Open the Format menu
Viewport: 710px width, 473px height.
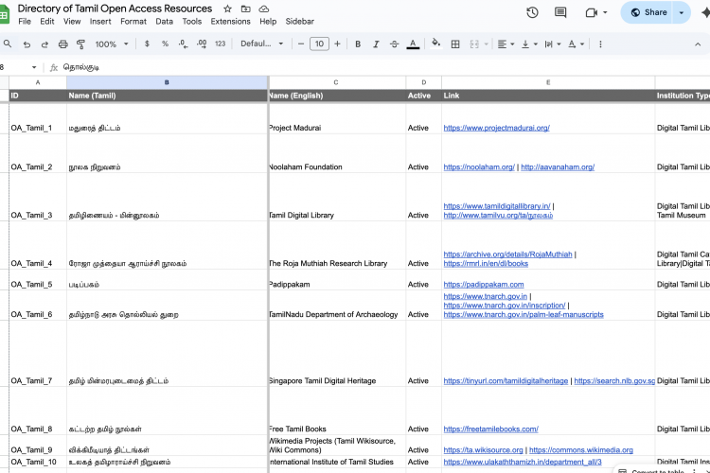[133, 21]
